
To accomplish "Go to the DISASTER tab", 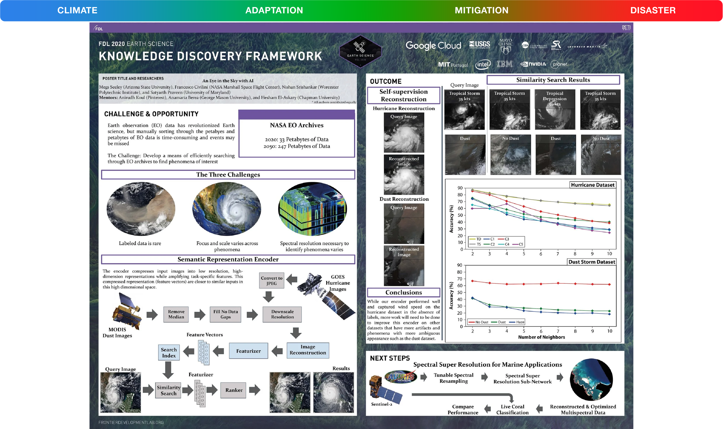I will pyautogui.click(x=653, y=10).
